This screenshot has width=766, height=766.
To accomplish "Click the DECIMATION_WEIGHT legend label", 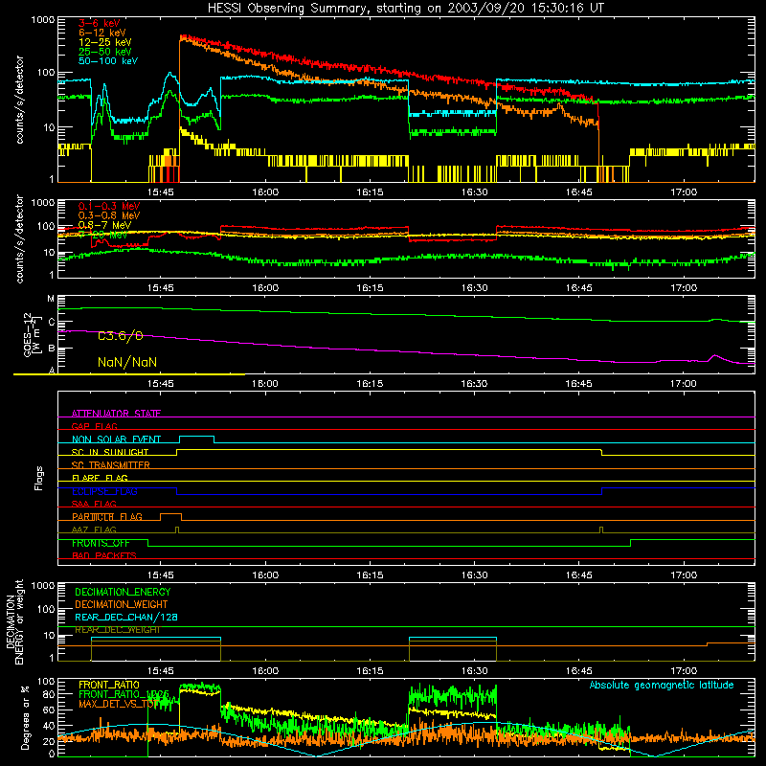I will coord(122,604).
